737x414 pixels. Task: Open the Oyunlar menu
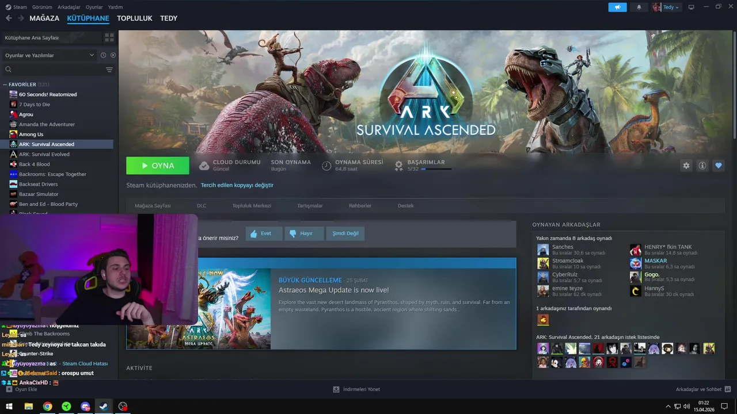(x=94, y=7)
